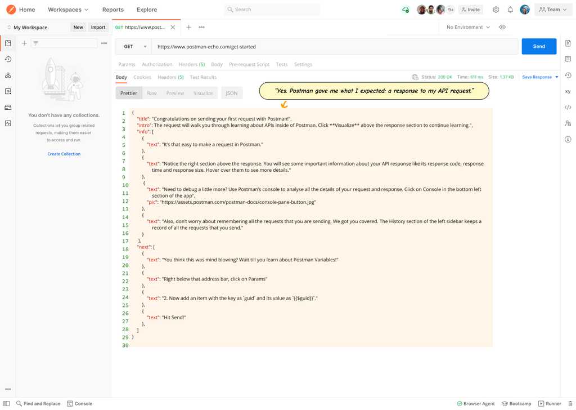This screenshot has height=410, width=576.
Task: Click the cloud sync status icon
Action: [406, 10]
